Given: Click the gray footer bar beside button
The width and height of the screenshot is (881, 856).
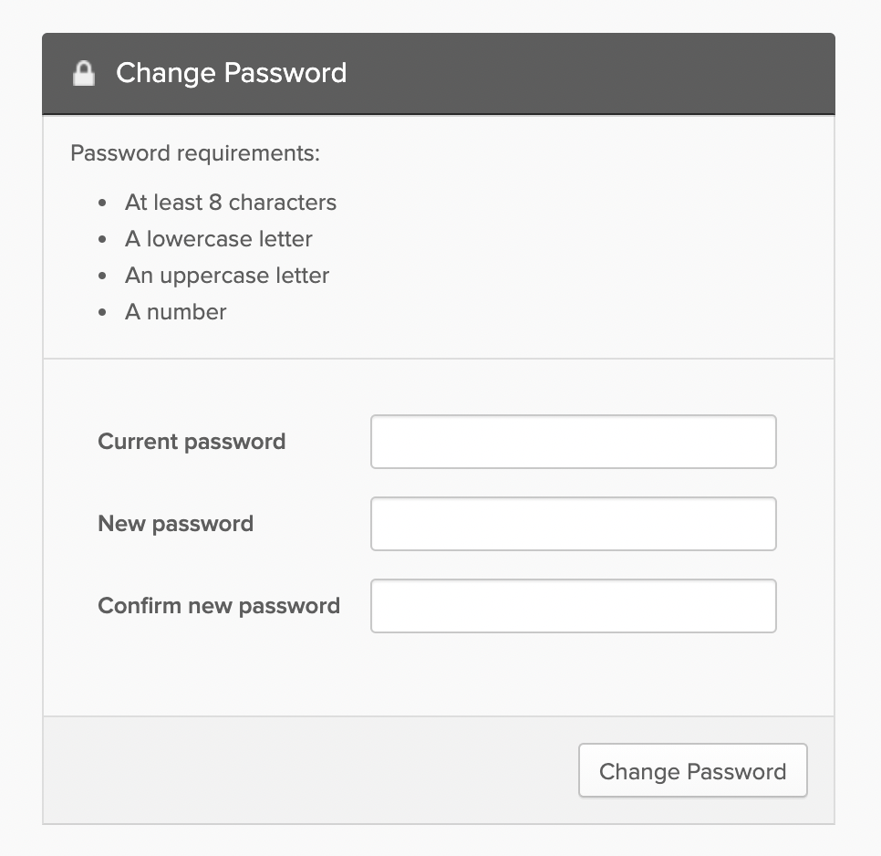Looking at the screenshot, I should (x=311, y=770).
